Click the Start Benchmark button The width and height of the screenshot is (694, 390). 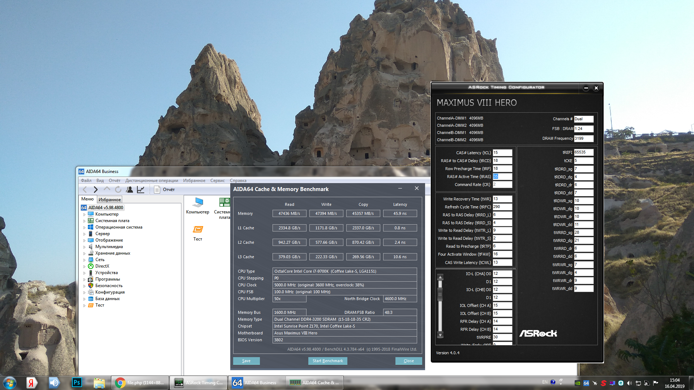327,361
